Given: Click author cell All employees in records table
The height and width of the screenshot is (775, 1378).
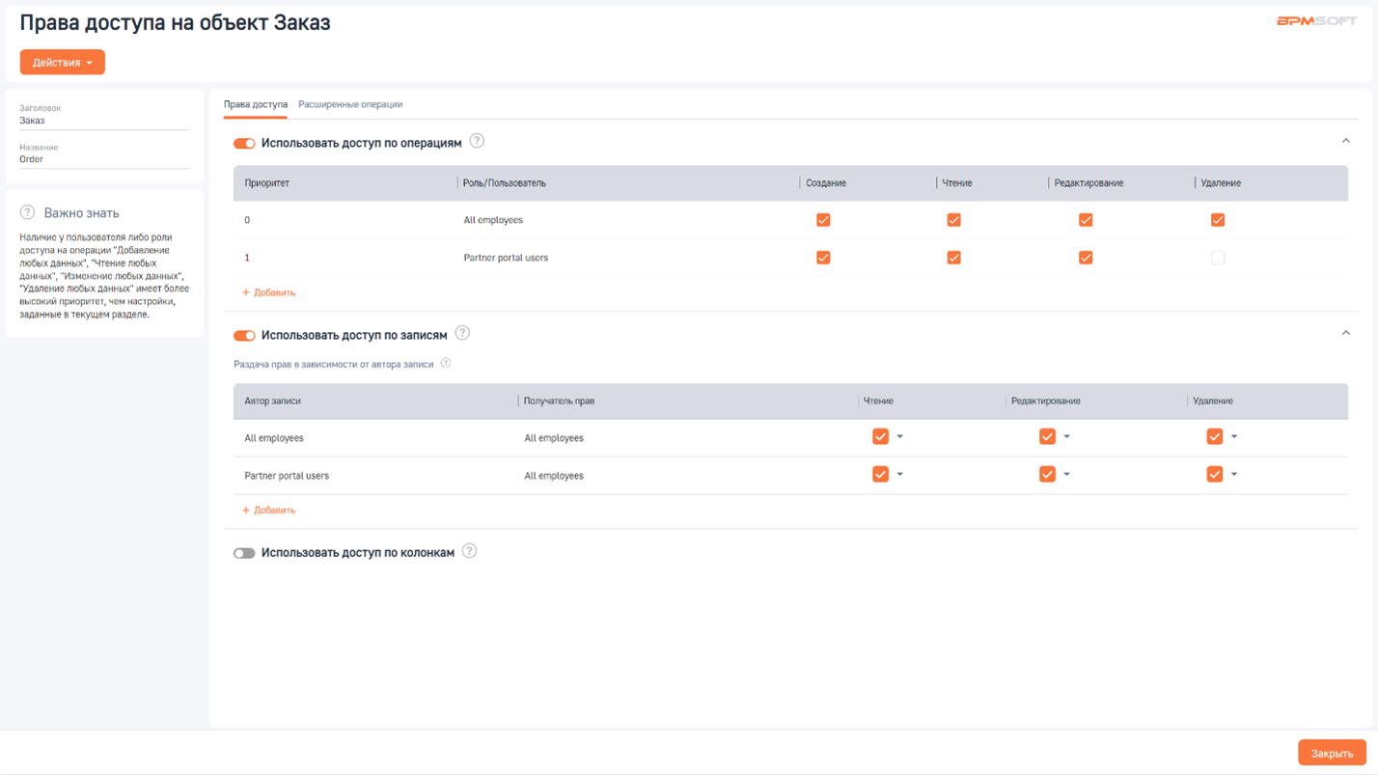Looking at the screenshot, I should point(274,438).
